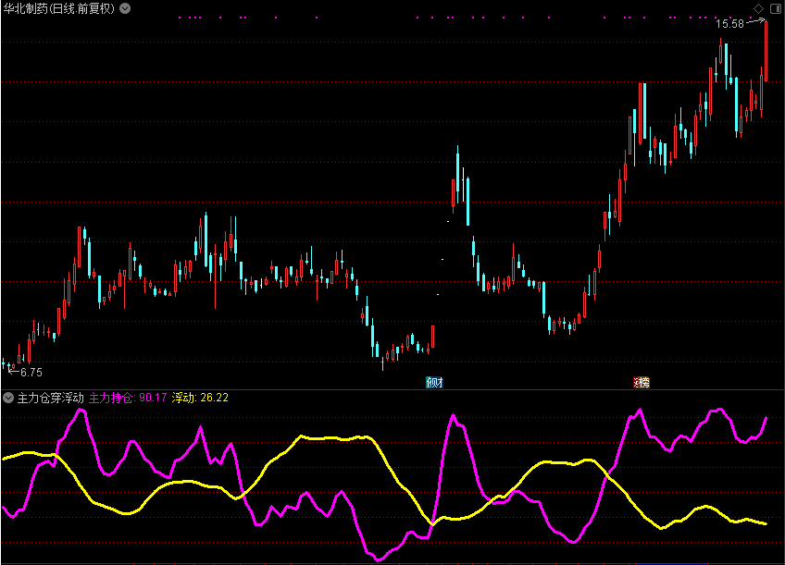Click the 6.75 low price label

pyautogui.click(x=31, y=373)
